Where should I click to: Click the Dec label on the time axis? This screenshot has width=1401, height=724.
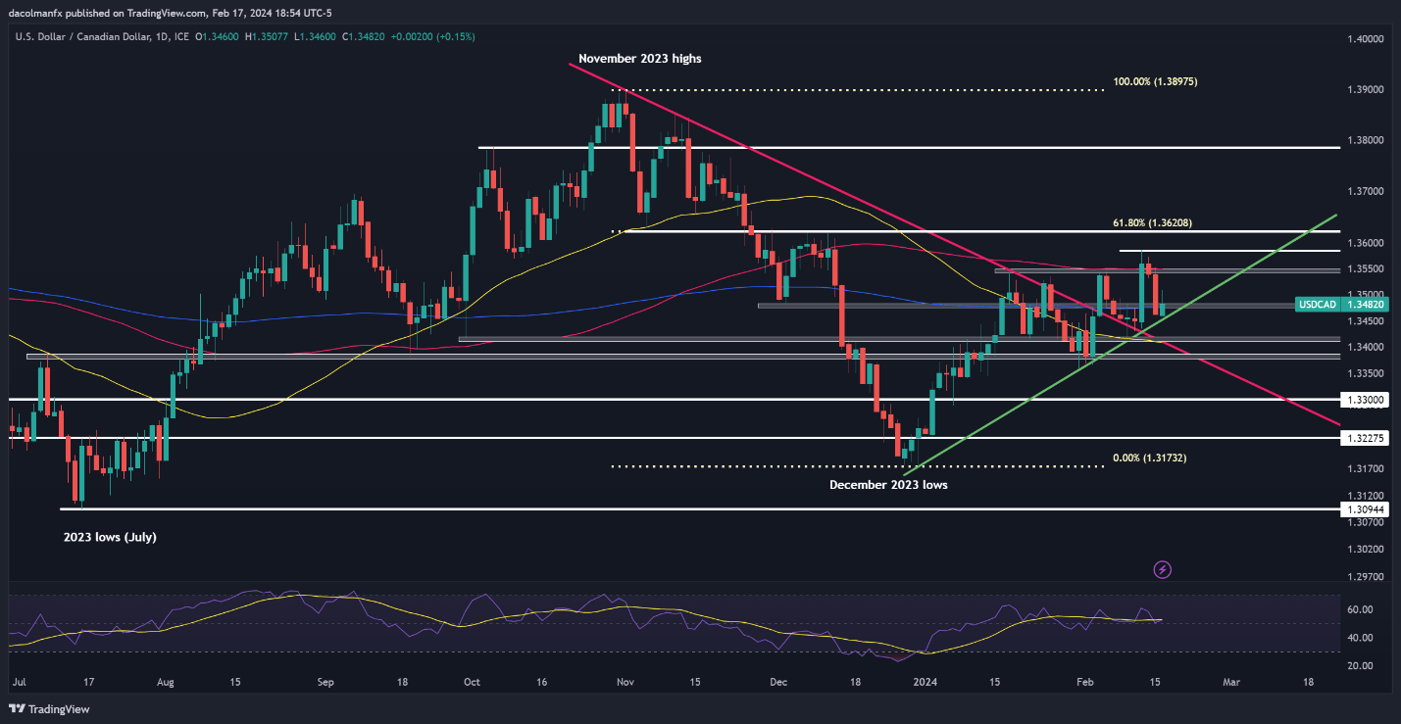pyautogui.click(x=779, y=681)
